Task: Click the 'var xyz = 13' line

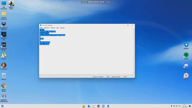Action: coord(44,33)
